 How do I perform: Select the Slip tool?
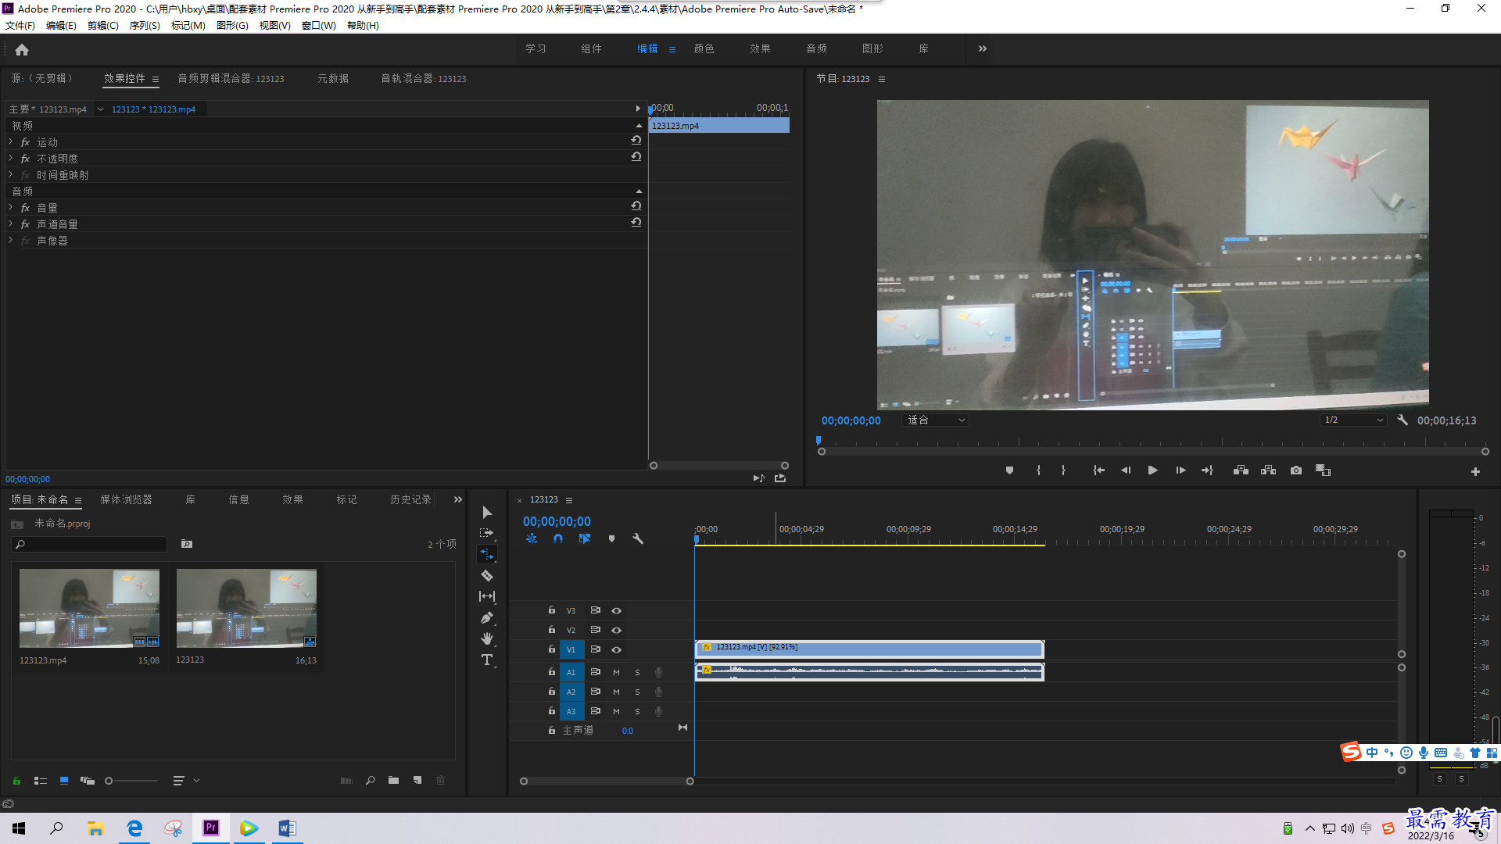[487, 596]
